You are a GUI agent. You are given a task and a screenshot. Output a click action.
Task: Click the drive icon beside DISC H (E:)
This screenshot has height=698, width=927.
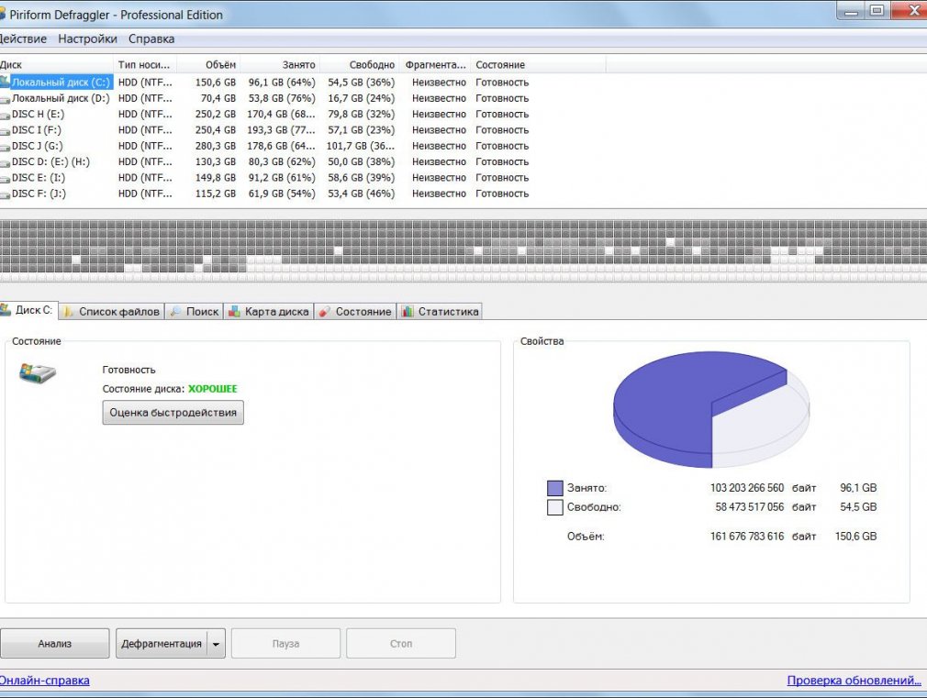pyautogui.click(x=5, y=114)
